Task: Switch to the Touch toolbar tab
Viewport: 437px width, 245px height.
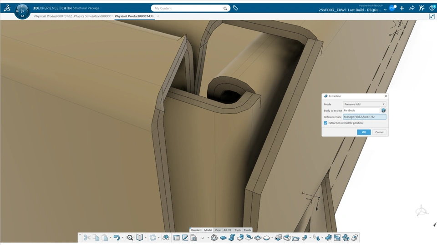Action: 247,230
